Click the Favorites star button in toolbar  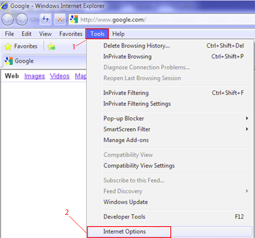[21, 46]
